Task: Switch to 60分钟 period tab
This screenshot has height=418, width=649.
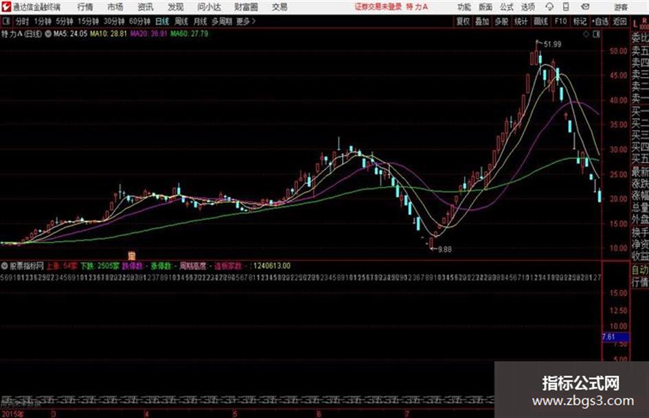Action: [x=139, y=21]
